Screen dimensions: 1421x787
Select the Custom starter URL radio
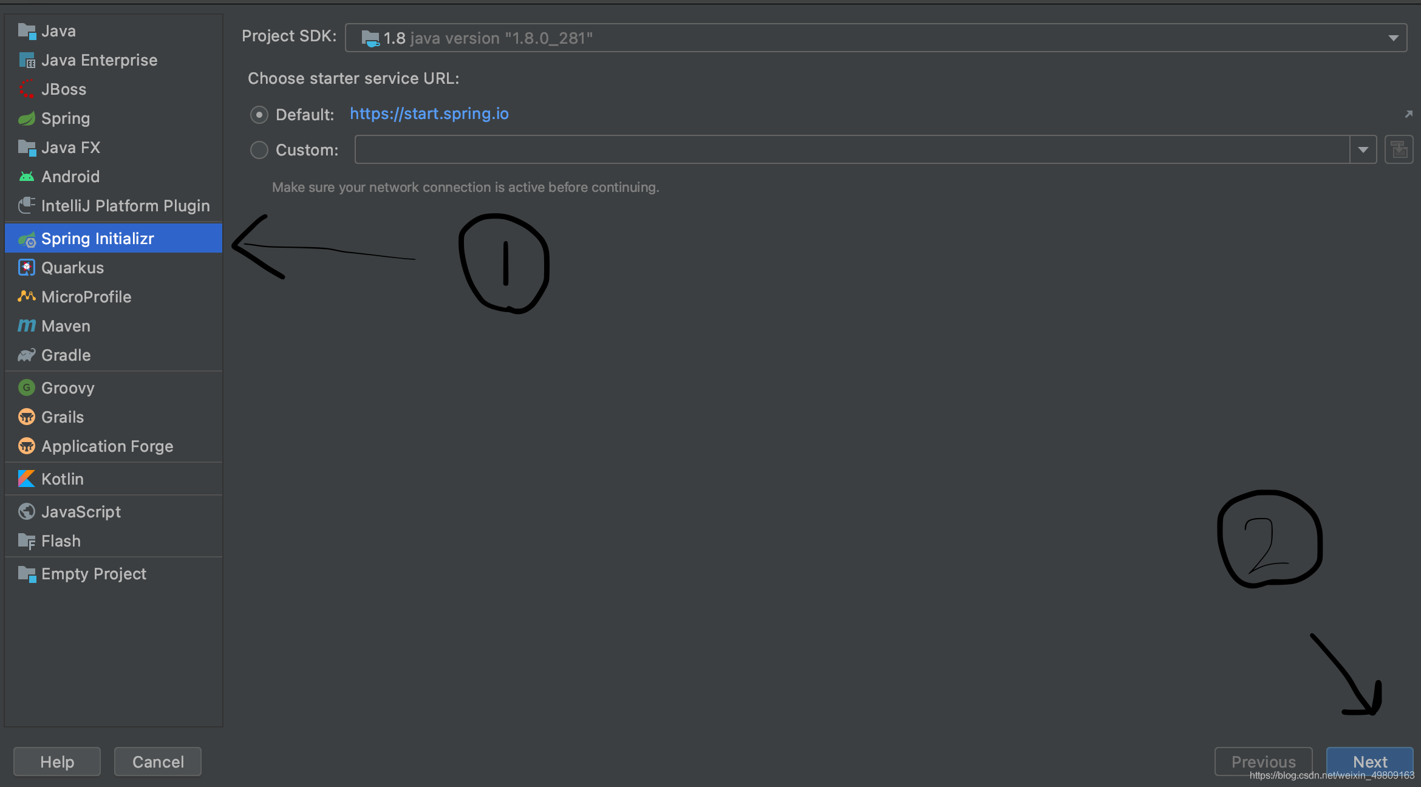click(x=259, y=150)
